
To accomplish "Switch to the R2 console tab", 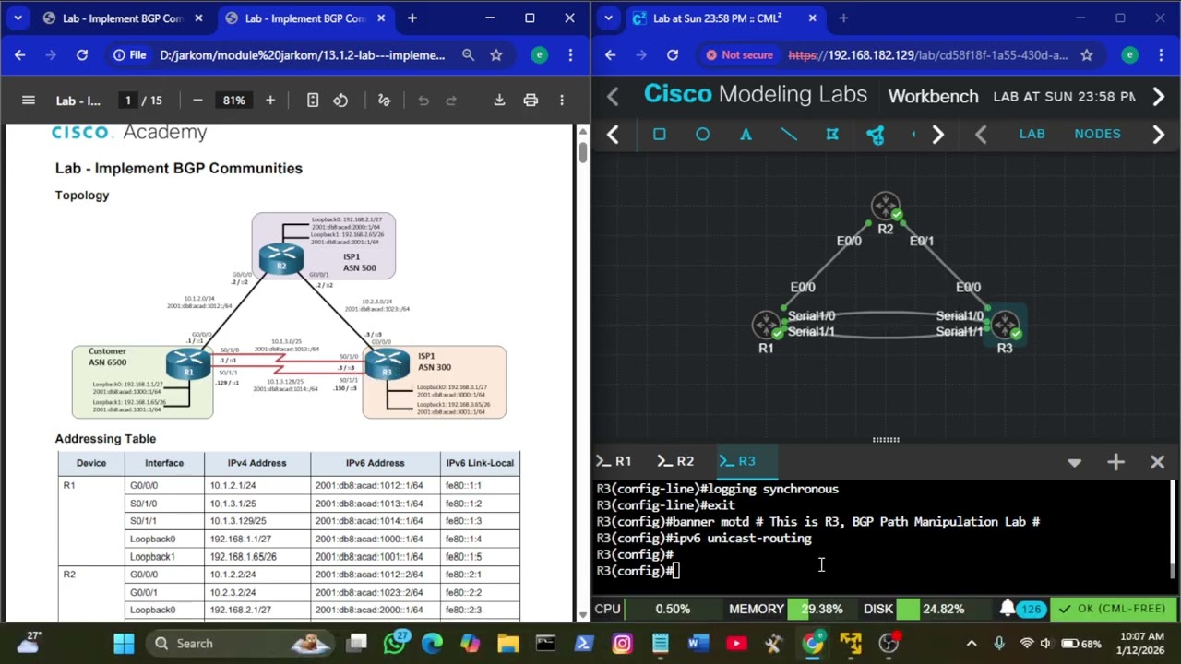I will pyautogui.click(x=676, y=461).
